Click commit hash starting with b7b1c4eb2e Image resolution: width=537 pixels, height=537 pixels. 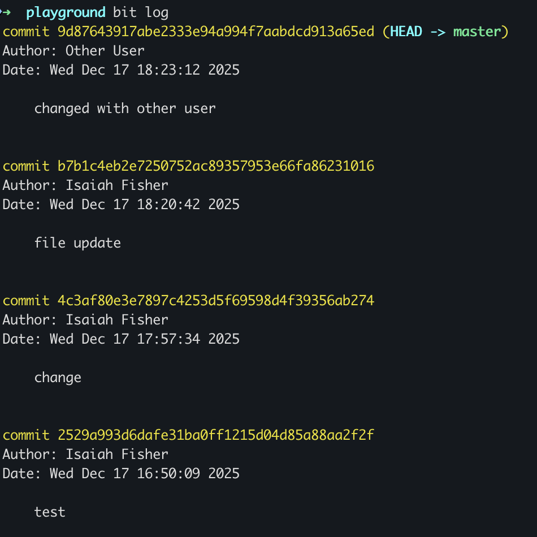216,166
